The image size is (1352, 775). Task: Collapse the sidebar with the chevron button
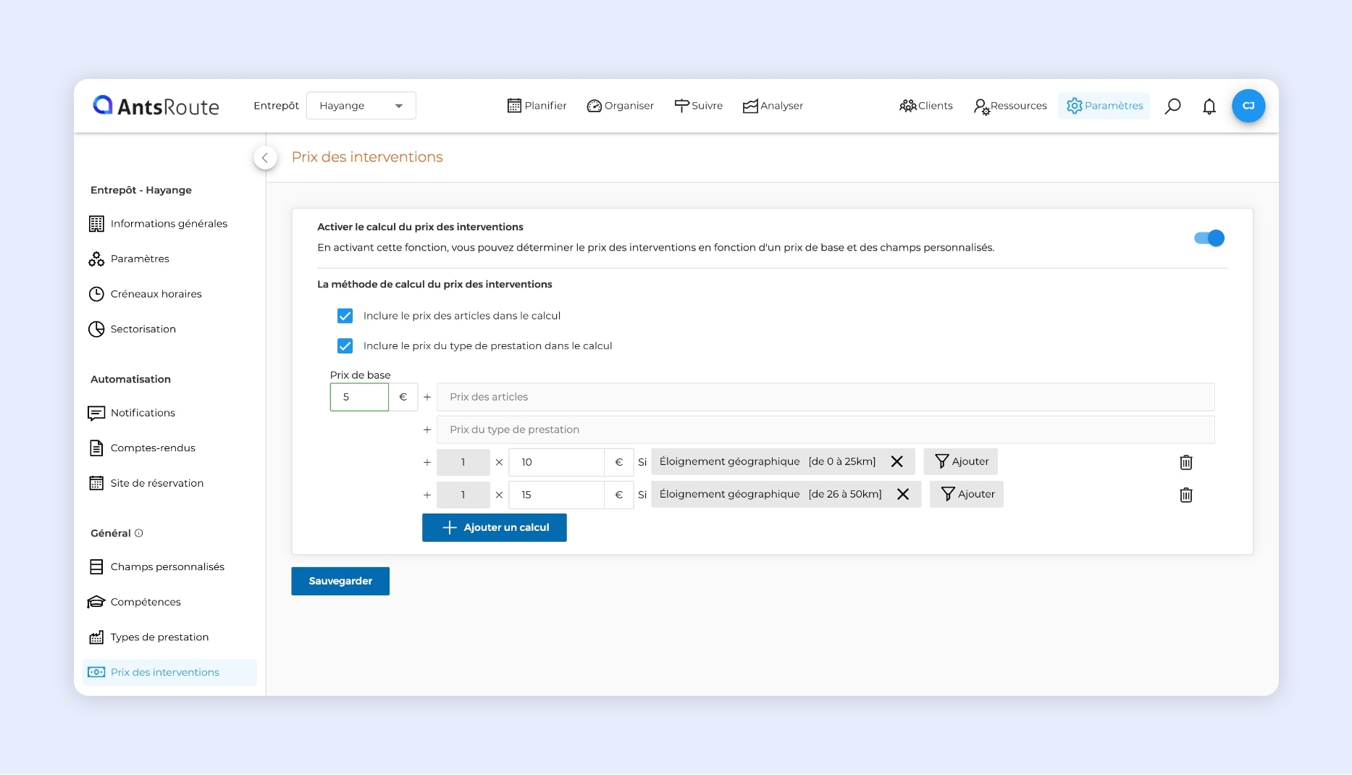[x=265, y=157]
